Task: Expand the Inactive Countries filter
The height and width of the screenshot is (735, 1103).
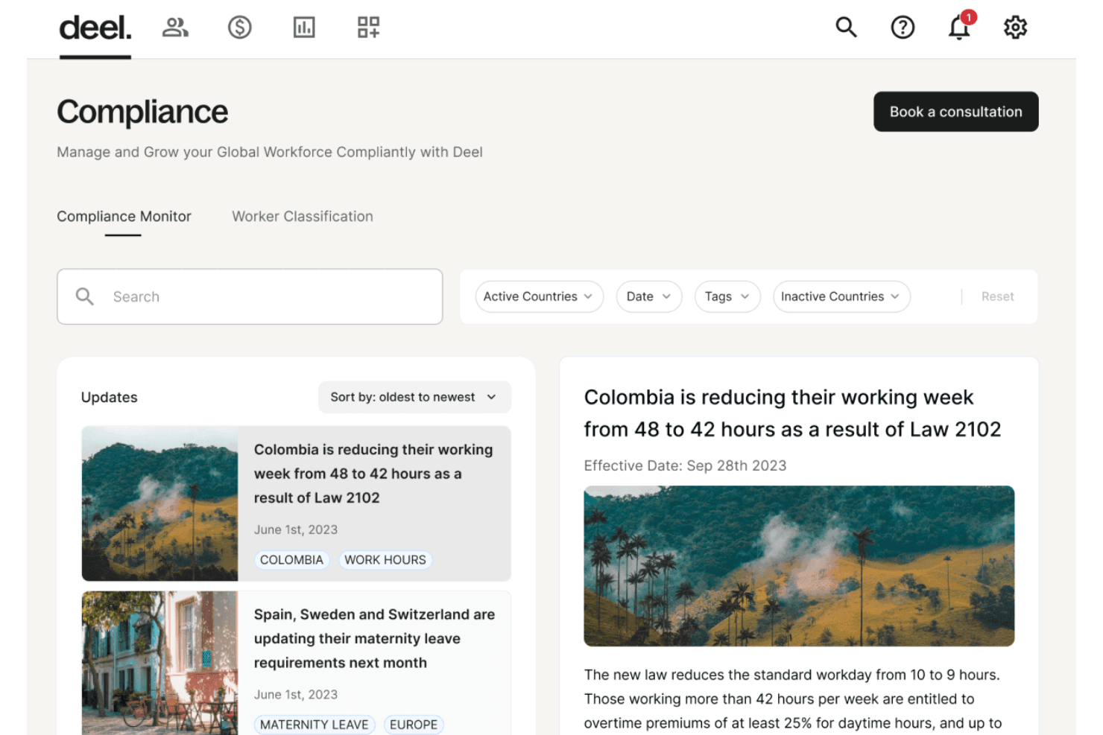Action: point(841,296)
